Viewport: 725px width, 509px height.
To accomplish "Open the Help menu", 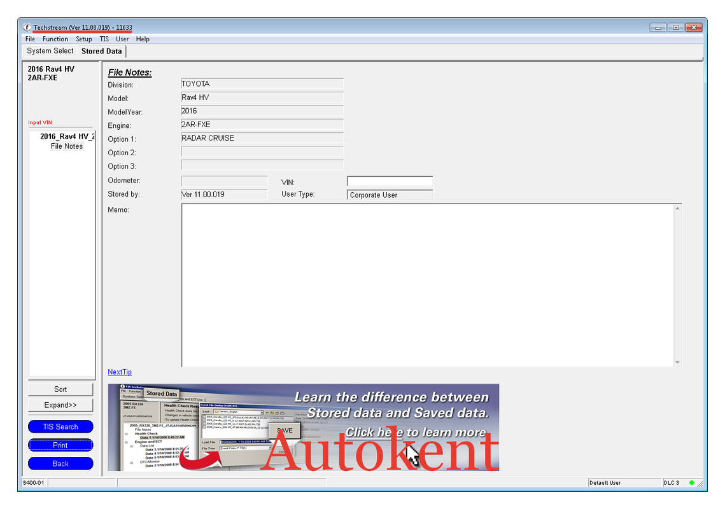I will click(143, 39).
